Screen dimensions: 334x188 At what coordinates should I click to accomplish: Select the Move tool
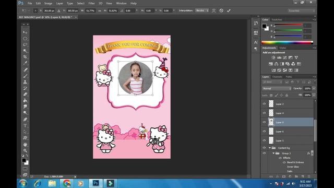pyautogui.click(x=25, y=32)
